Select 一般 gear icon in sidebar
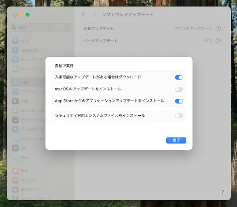Screen dimensions: 237x207 click(15, 82)
